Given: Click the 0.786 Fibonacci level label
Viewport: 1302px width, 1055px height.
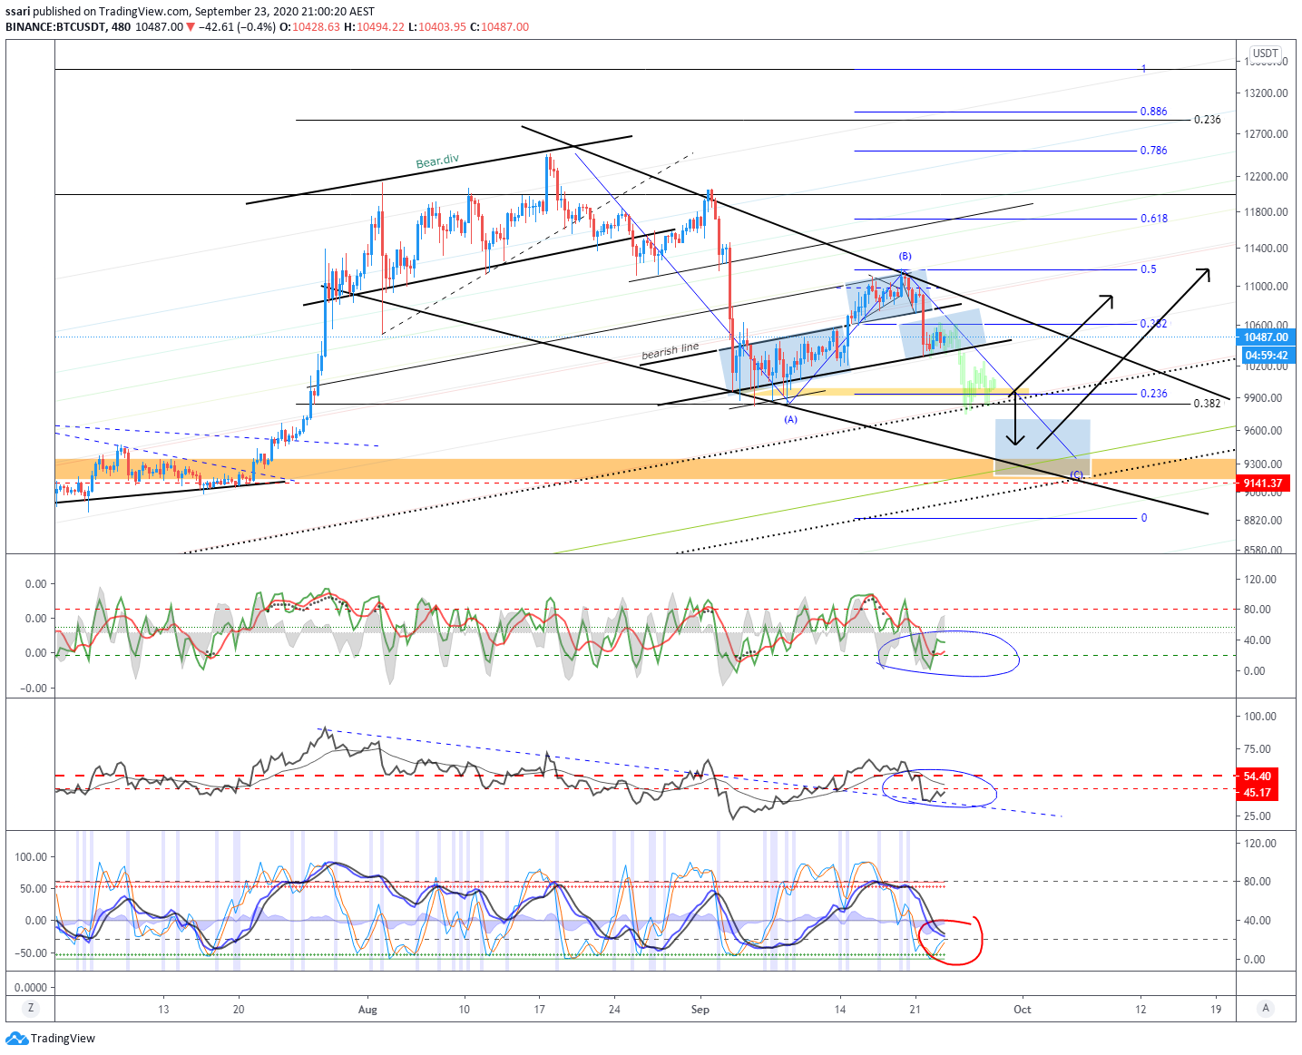Looking at the screenshot, I should pos(1153,151).
